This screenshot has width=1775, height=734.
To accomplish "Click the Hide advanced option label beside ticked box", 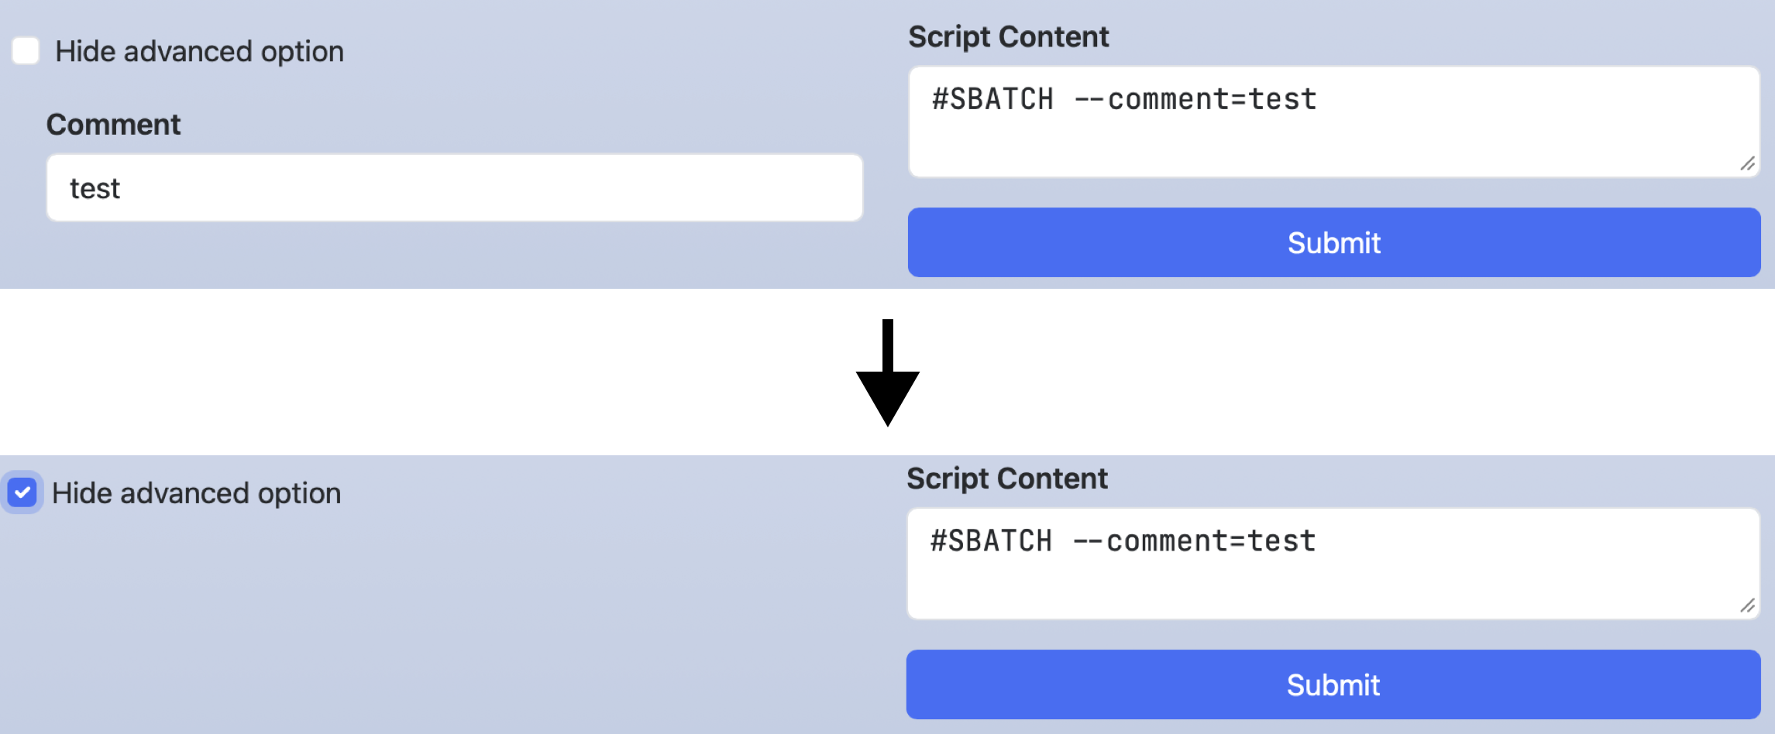I will [196, 493].
